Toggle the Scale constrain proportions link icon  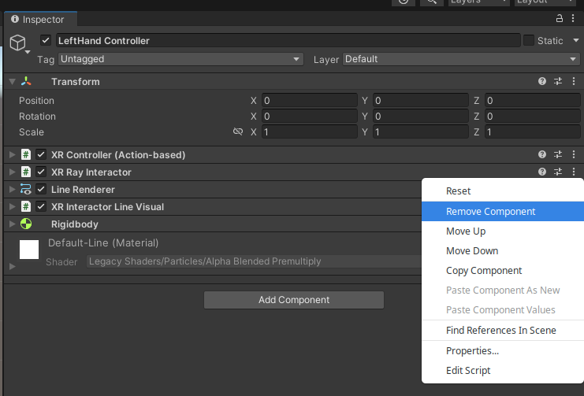pyautogui.click(x=238, y=132)
